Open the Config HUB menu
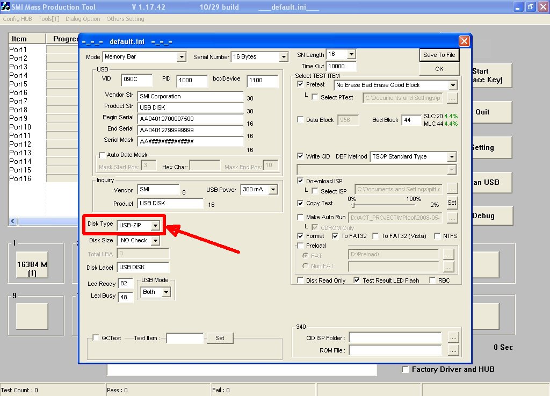 18,19
